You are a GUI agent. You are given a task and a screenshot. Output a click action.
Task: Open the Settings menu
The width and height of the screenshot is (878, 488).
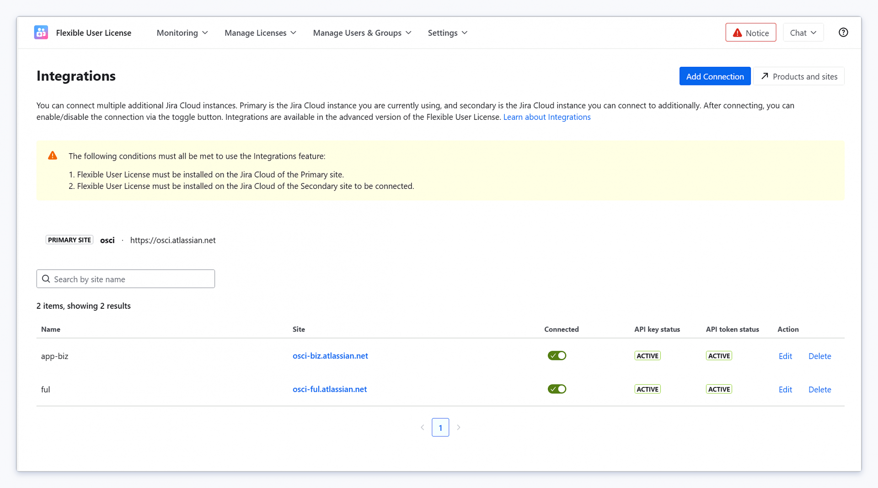[448, 33]
